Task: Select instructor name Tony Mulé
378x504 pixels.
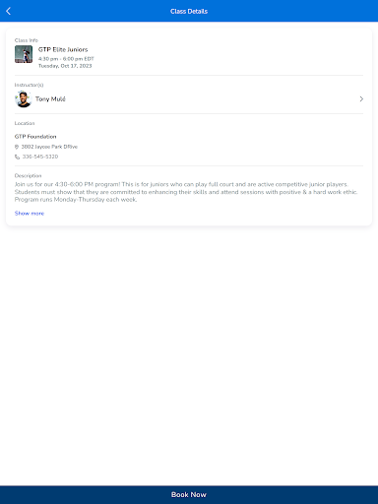Action: [x=50, y=99]
